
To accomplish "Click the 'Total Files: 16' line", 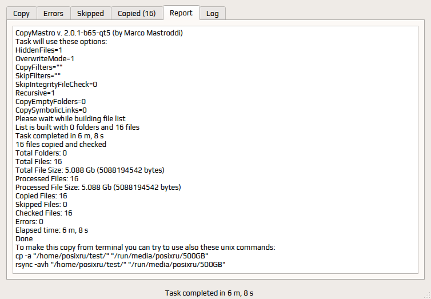I will (38, 162).
